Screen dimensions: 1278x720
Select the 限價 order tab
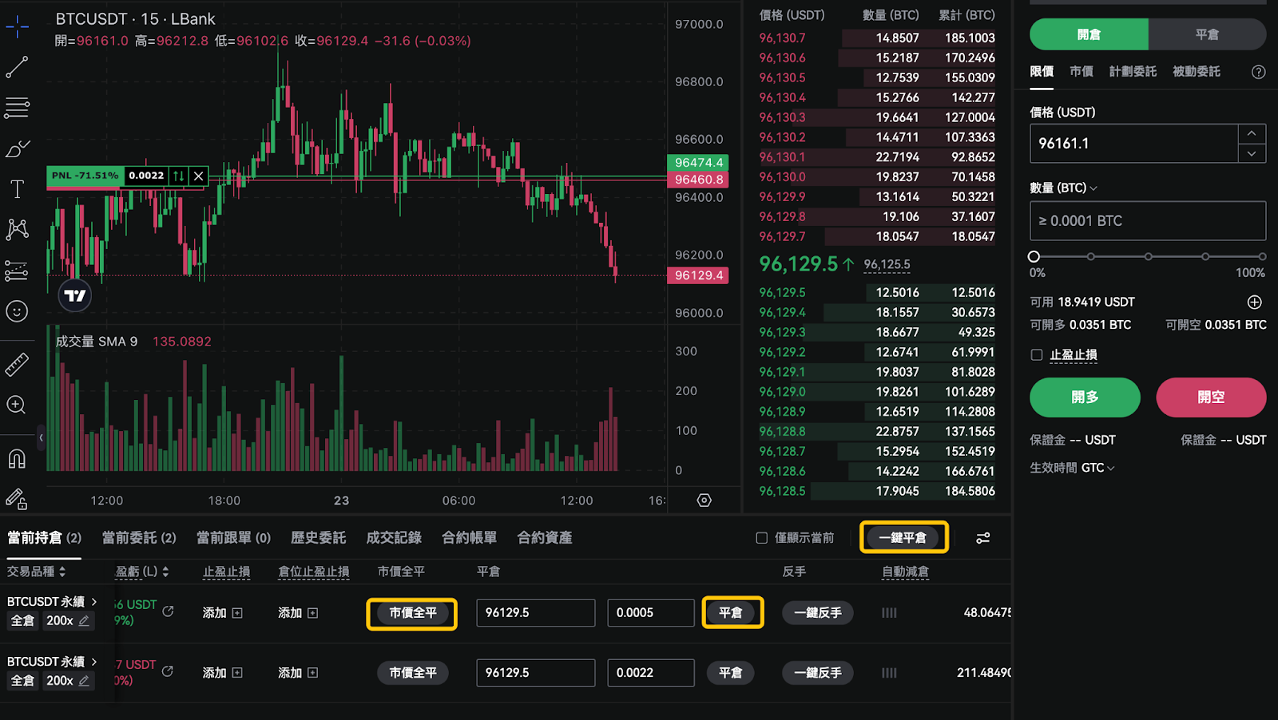point(1042,72)
